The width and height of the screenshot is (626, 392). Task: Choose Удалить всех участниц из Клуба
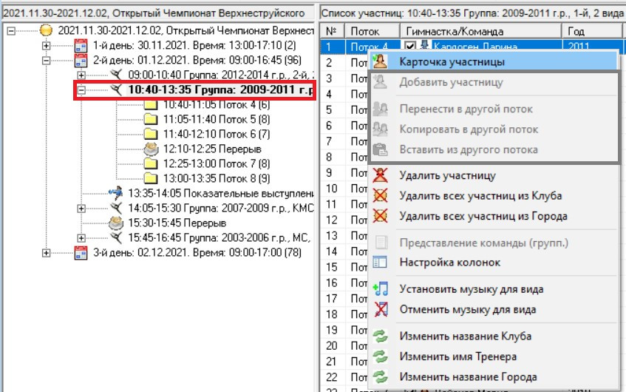[480, 196]
